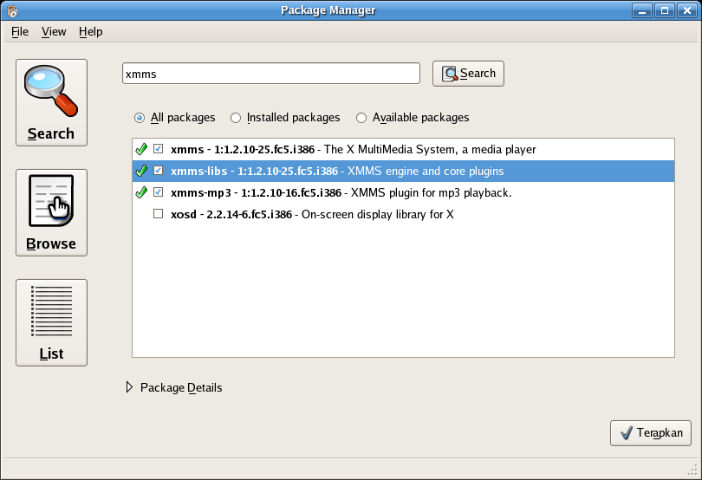The width and height of the screenshot is (702, 480).
Task: Uncheck the xmms-libs package checkbox
Action: (x=158, y=170)
